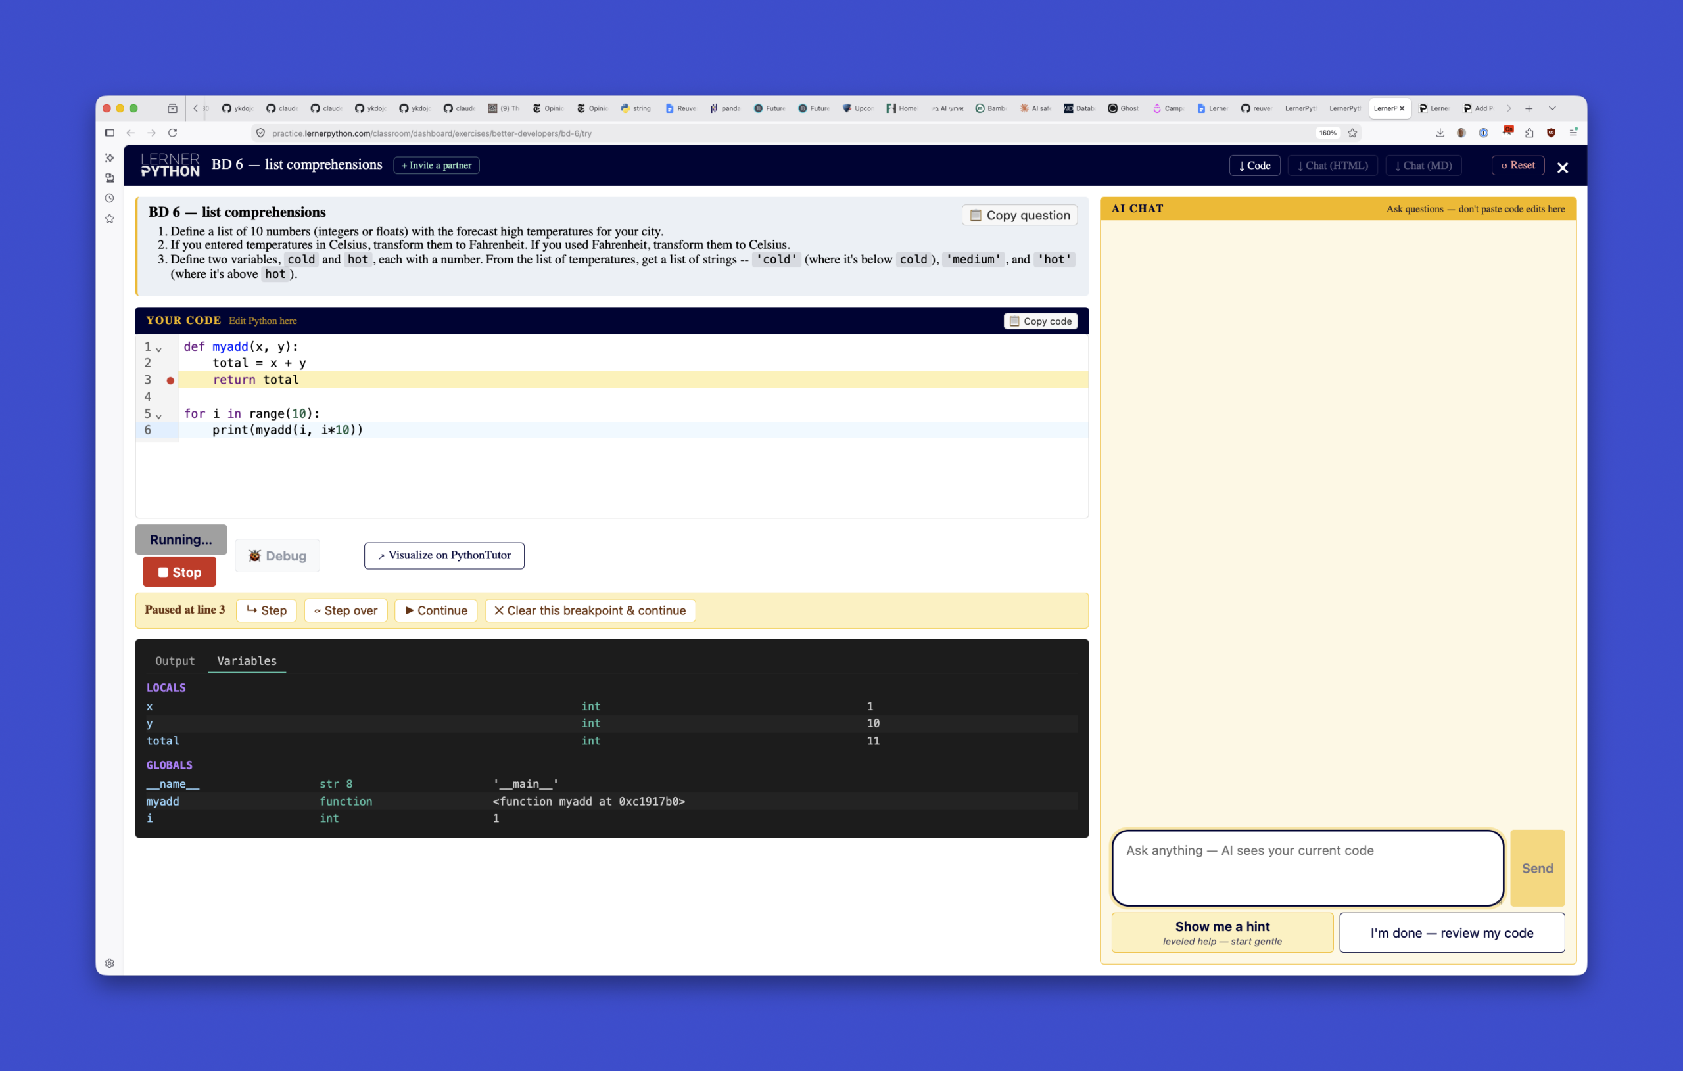This screenshot has height=1071, width=1683.
Task: Open the sidebar history clock icon
Action: coord(110,198)
